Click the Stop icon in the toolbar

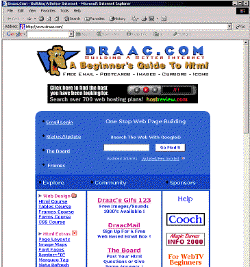click(42, 18)
